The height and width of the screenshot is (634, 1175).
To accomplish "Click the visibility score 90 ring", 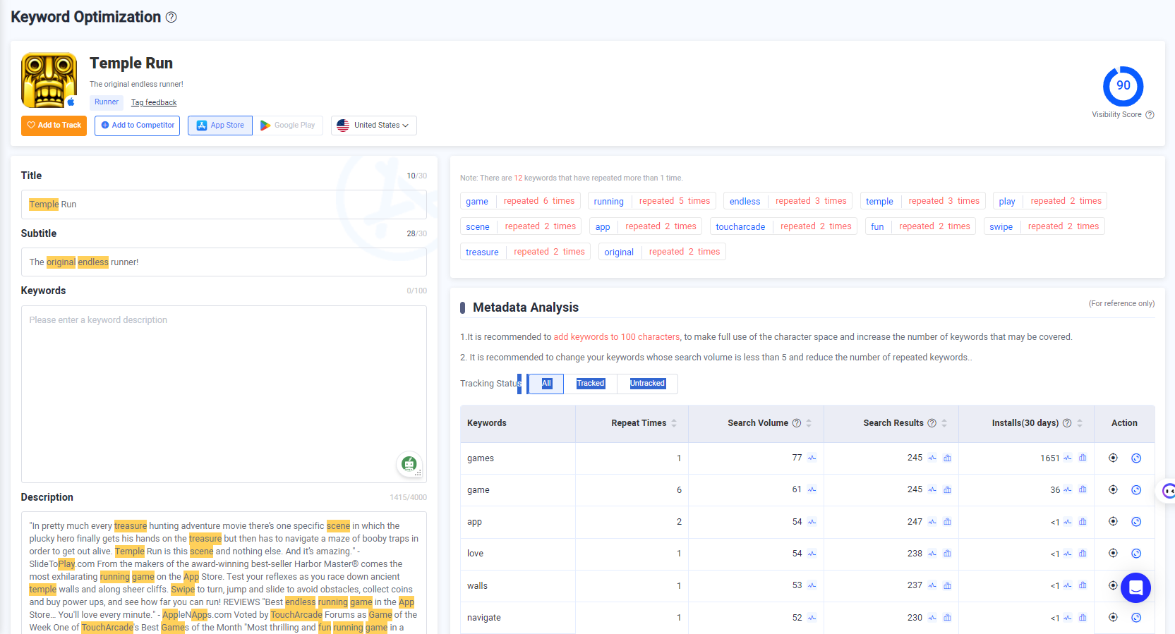I will [x=1123, y=86].
